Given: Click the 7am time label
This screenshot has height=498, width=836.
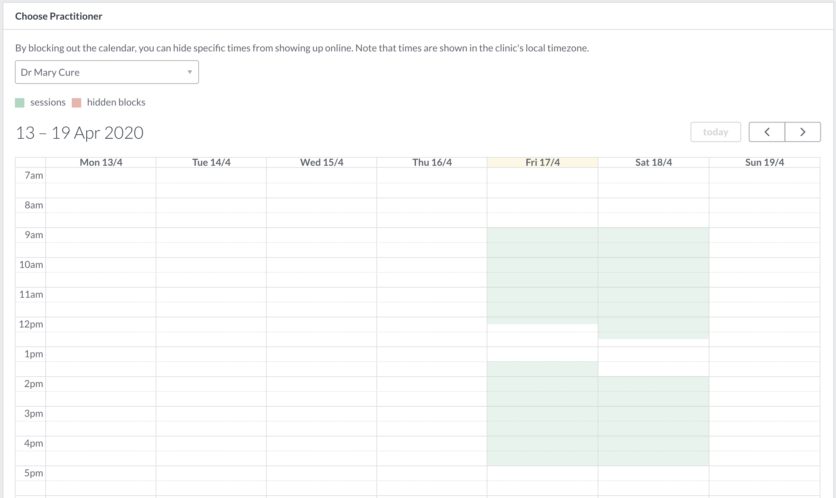Looking at the screenshot, I should point(34,175).
